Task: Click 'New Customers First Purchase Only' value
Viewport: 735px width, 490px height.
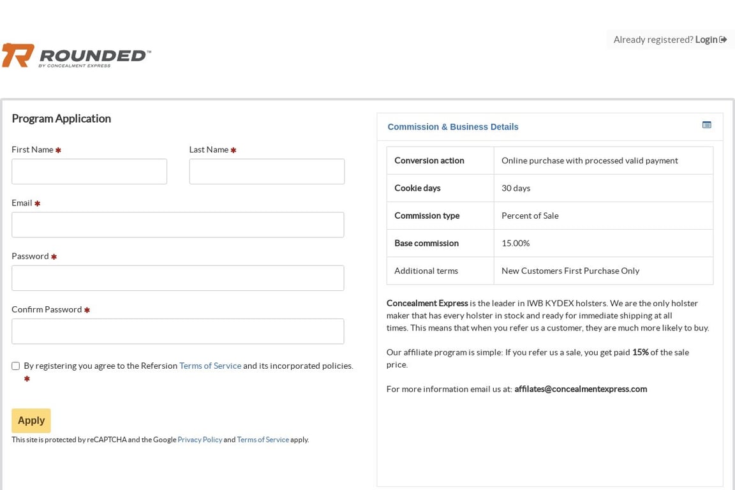Action: click(x=570, y=271)
